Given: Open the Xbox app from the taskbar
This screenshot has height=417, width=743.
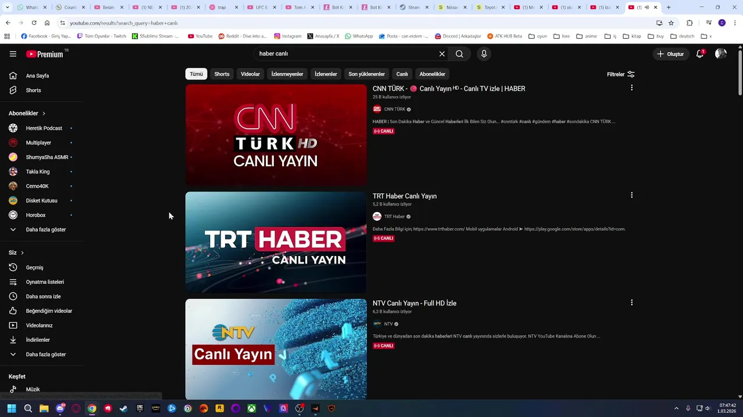Looking at the screenshot, I should 251,408.
